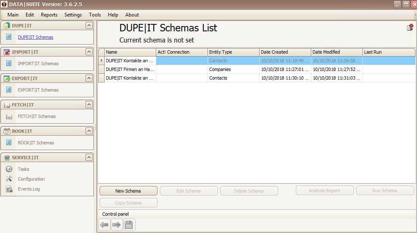Open the DUPE|IT Schemas link
417x233 pixels.
click(x=36, y=37)
